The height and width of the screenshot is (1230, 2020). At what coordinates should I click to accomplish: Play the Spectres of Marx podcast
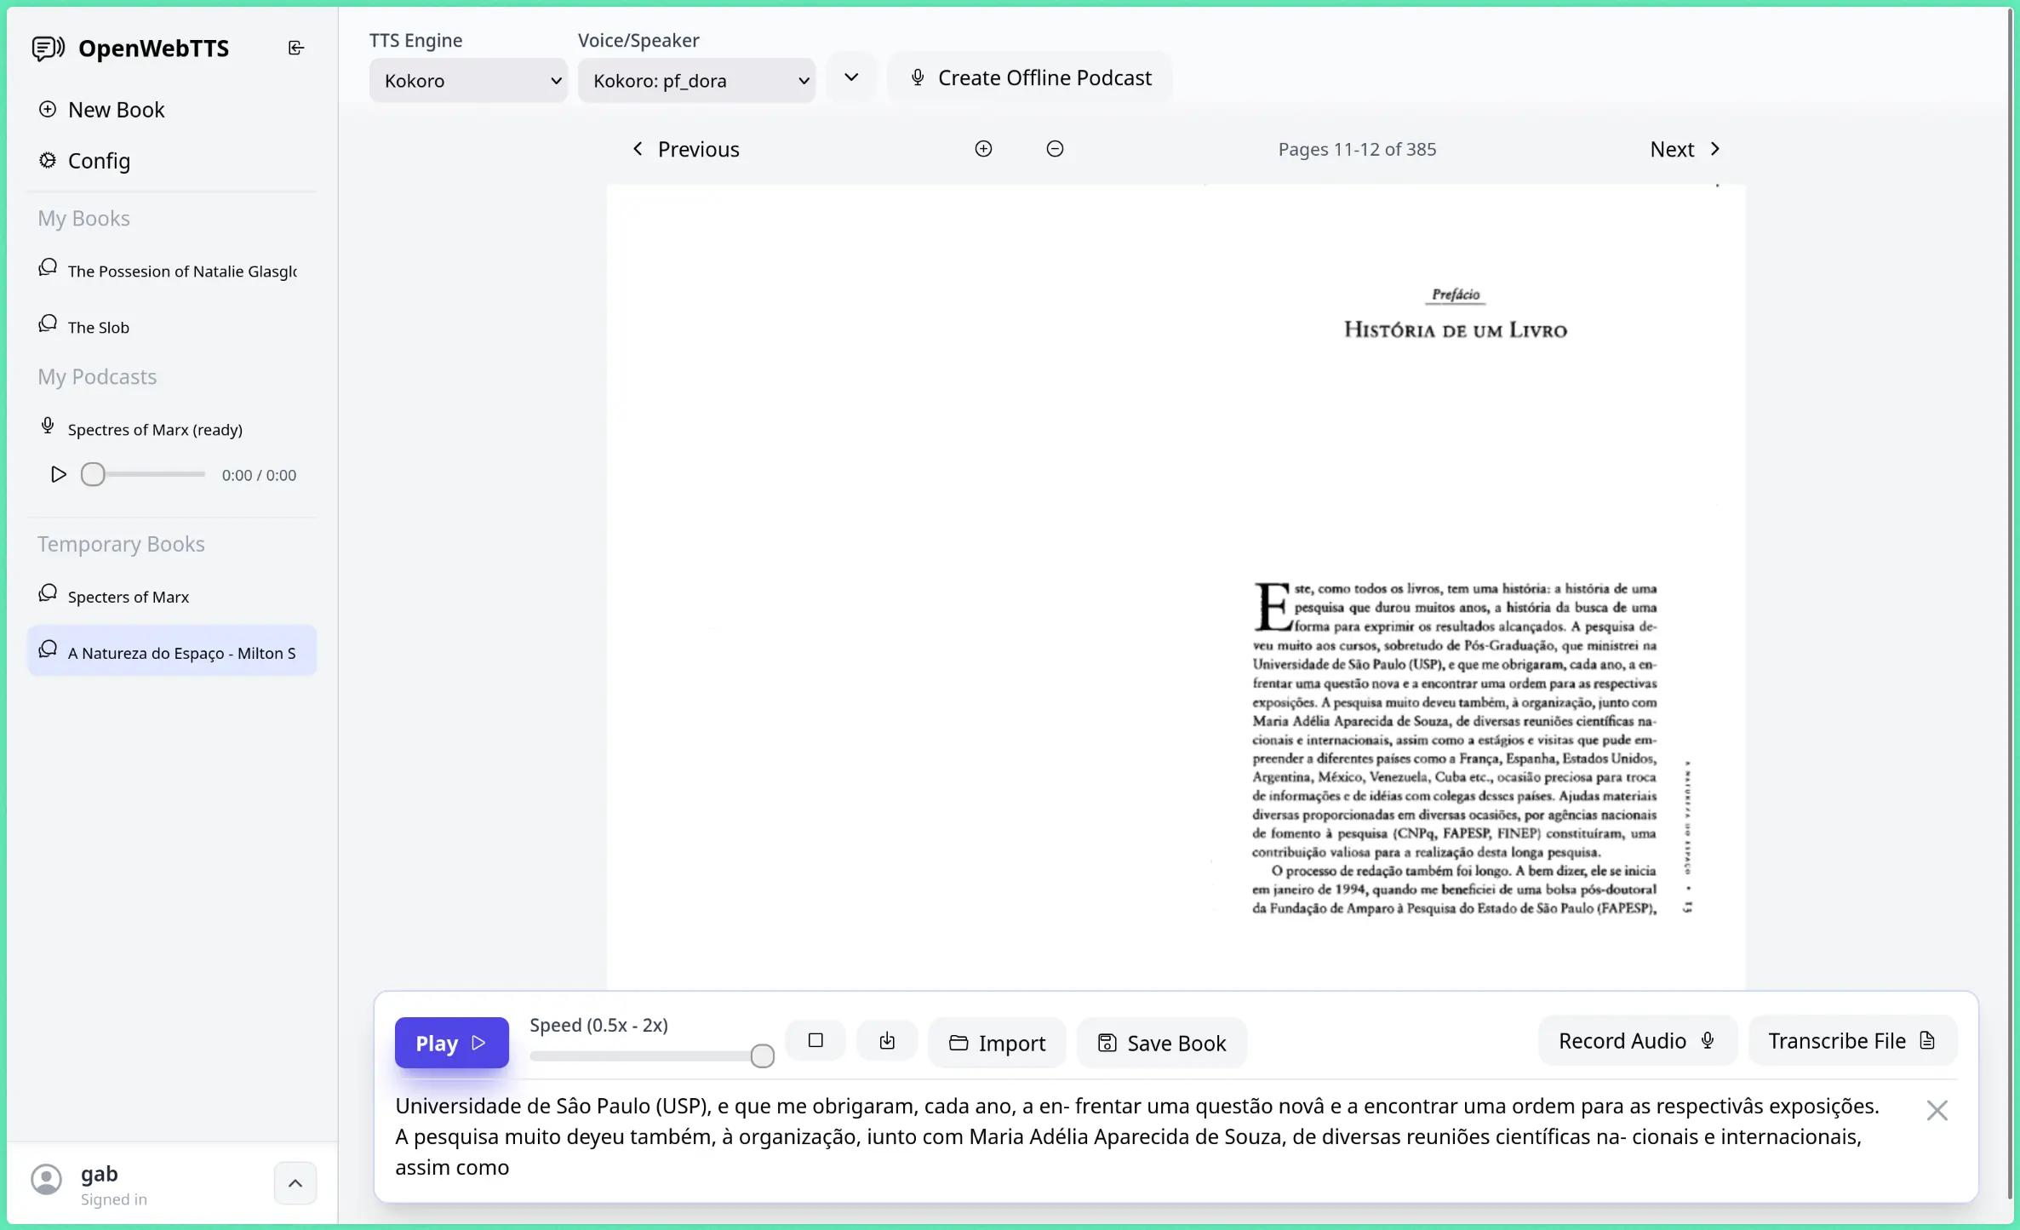58,474
